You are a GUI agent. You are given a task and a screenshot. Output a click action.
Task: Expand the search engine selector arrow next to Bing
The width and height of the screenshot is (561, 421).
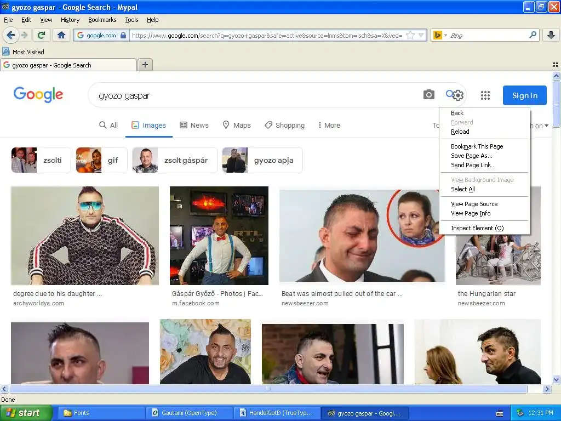point(445,36)
